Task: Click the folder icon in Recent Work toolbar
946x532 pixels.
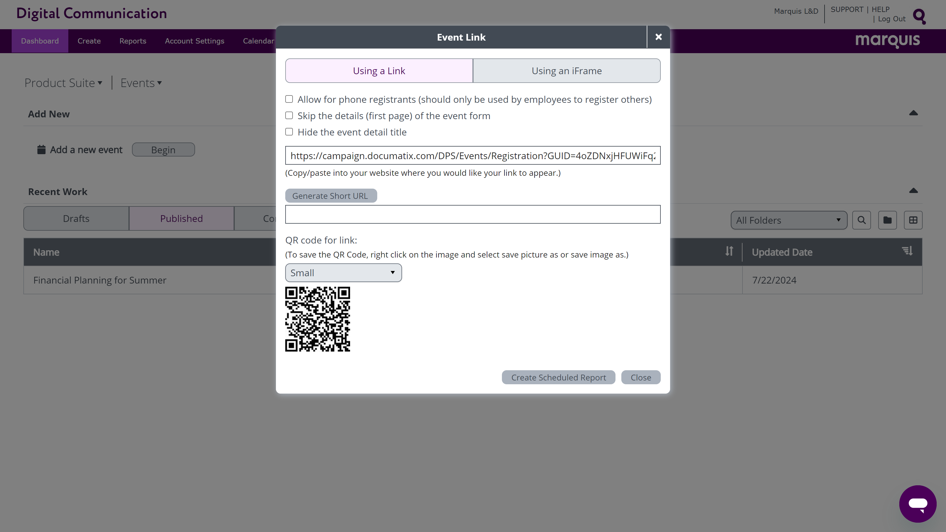Action: (887, 220)
